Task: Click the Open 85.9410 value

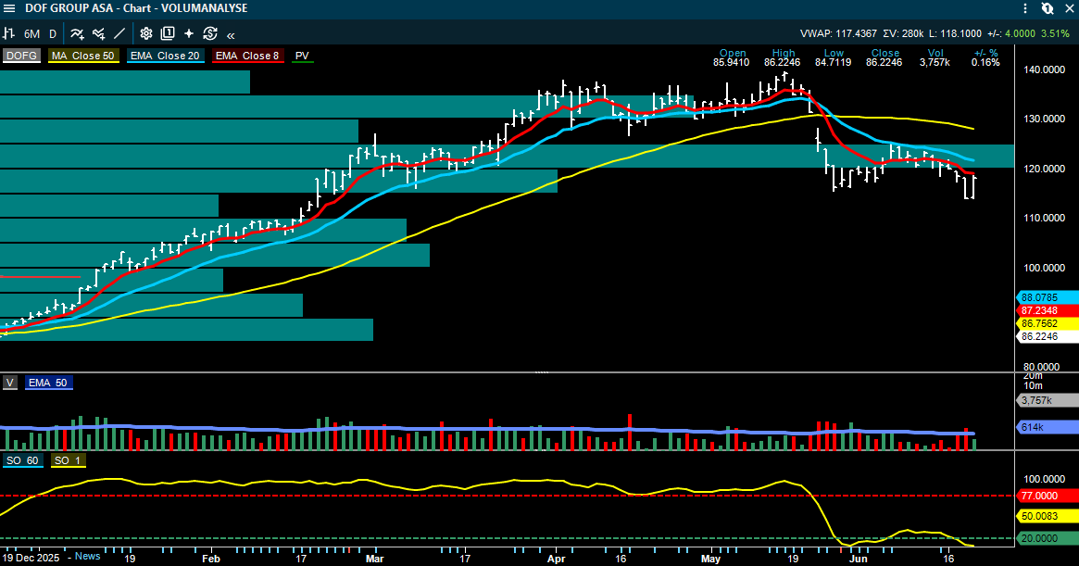Action: click(x=732, y=63)
